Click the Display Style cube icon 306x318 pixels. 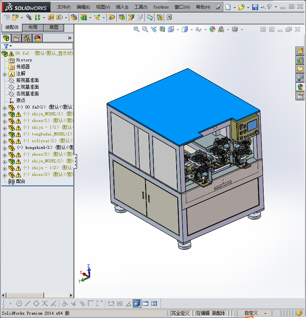click(185, 30)
